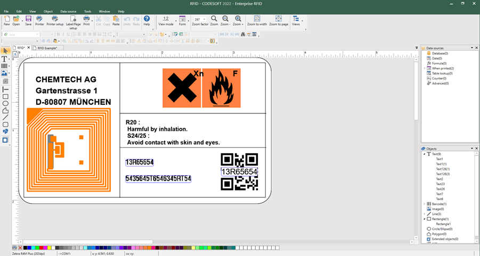Expand the Line(3) tree node
Viewport: 480px width, 256px height.
[424, 214]
